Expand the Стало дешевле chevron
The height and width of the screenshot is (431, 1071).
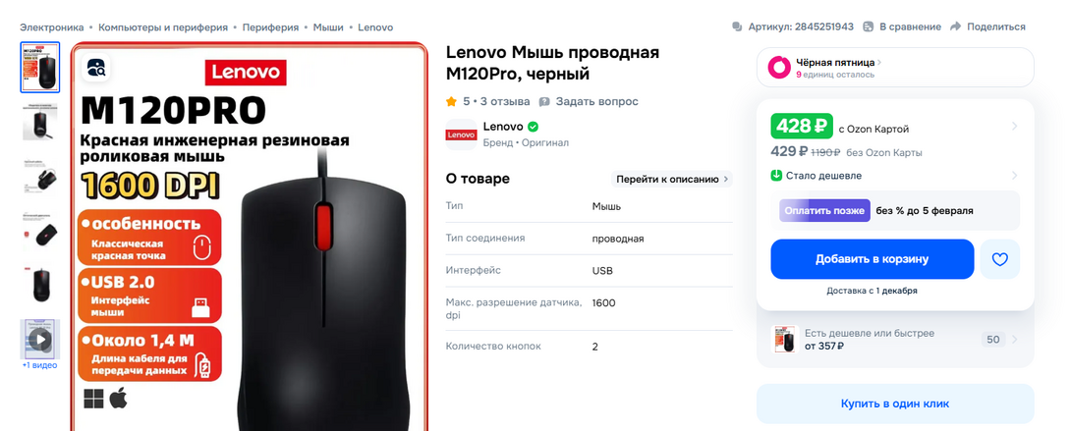1015,176
